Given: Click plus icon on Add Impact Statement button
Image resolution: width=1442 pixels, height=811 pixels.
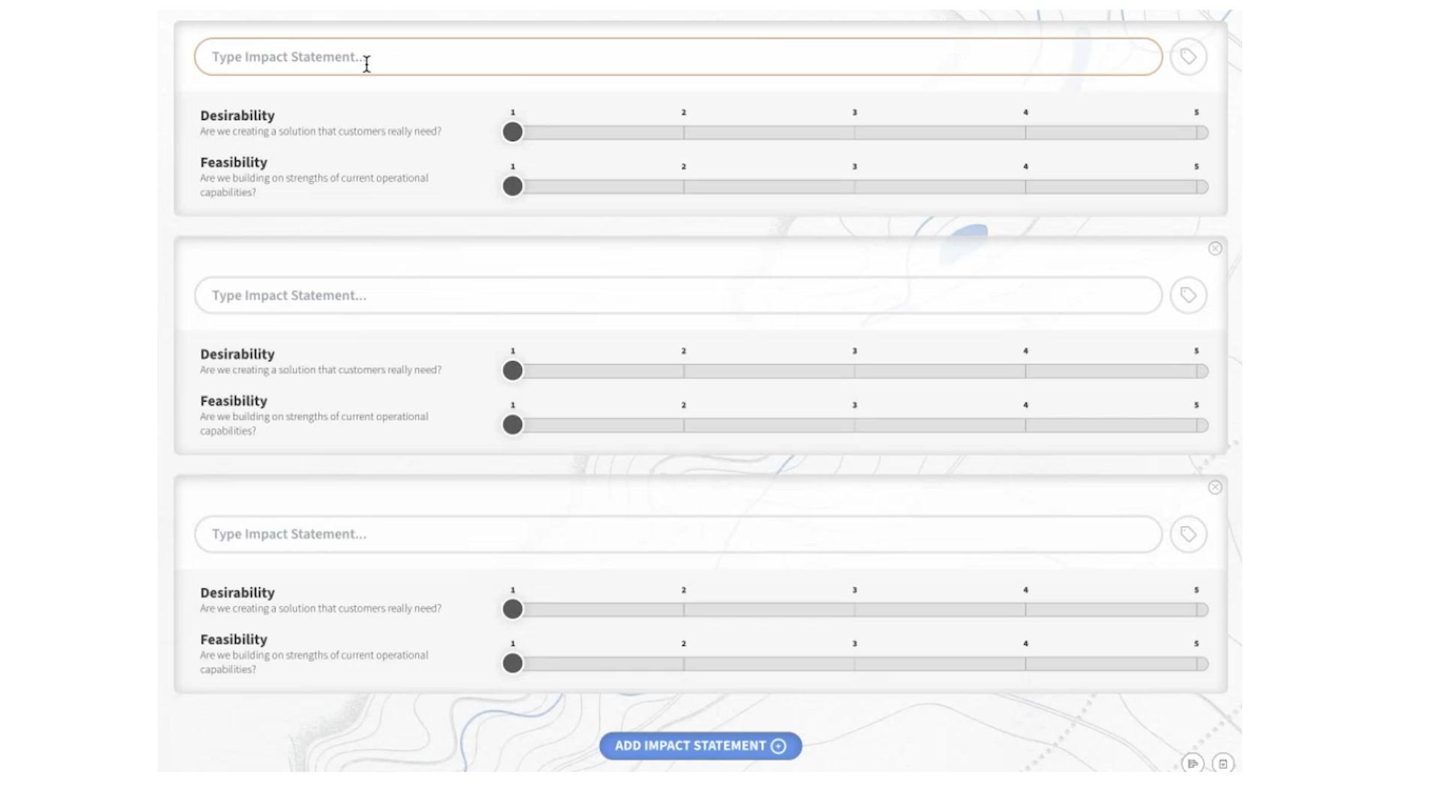Looking at the screenshot, I should [779, 746].
